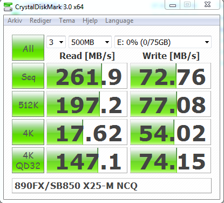Viewport: 224px width, 203px height.
Task: Click the 4K QD32 read result 147.1
Action: pos(87,160)
